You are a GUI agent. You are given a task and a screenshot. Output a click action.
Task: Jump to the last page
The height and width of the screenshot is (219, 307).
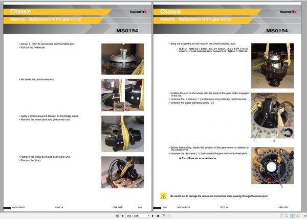click(158, 216)
